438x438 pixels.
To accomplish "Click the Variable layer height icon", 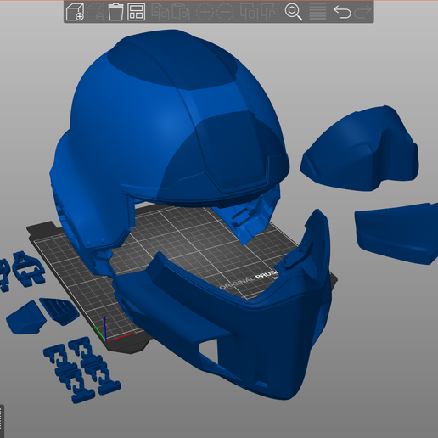I will [x=317, y=12].
